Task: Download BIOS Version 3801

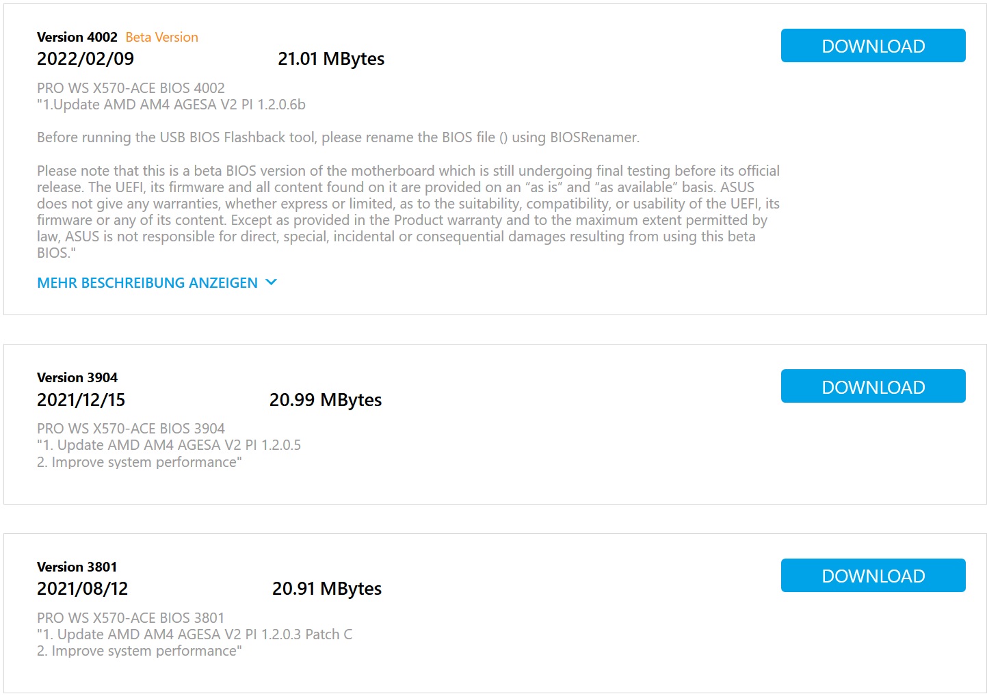Action: point(873,576)
